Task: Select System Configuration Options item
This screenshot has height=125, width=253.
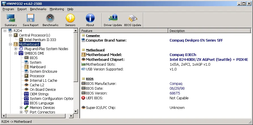Action: click(51, 98)
